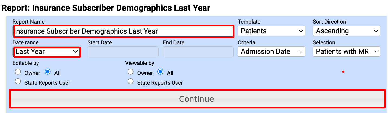Choose State Reports User under Editable by
The height and width of the screenshot is (113, 388).
coord(18,81)
